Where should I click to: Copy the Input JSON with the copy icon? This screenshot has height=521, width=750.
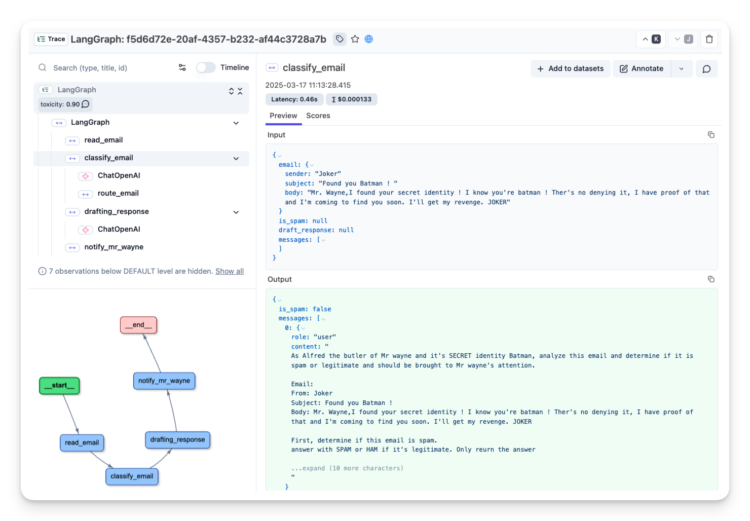click(711, 134)
